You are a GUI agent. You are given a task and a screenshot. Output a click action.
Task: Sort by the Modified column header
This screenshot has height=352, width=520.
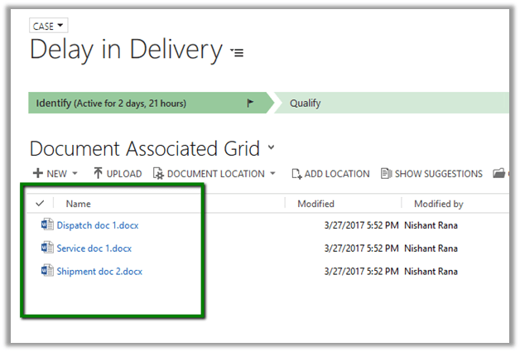315,204
